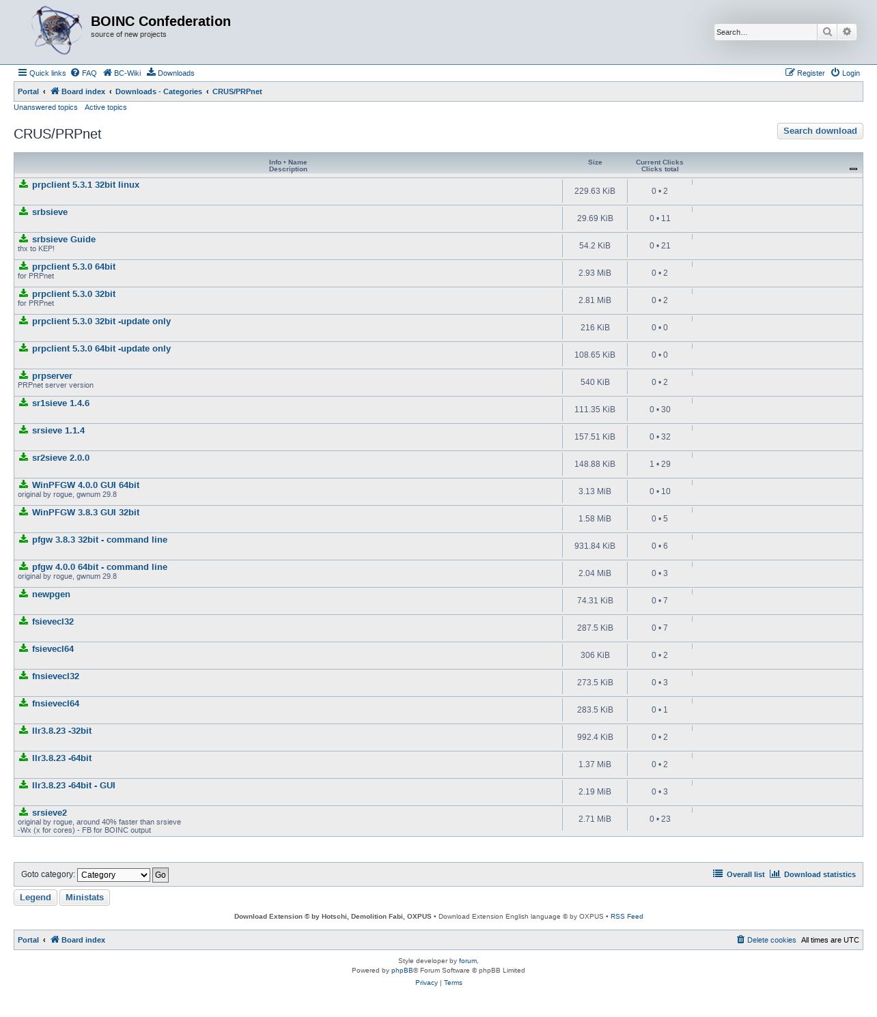Focus the Search input field
This screenshot has width=877, height=1017.
765,32
